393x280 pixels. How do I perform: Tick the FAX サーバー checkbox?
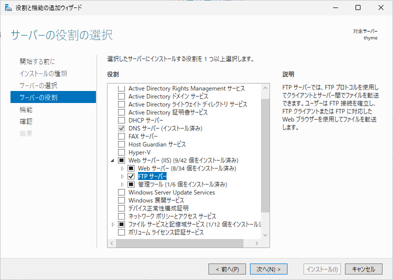(x=121, y=136)
